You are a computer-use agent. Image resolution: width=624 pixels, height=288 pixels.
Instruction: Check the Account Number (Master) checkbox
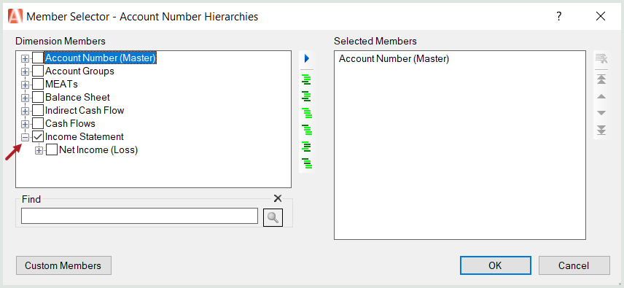click(38, 58)
